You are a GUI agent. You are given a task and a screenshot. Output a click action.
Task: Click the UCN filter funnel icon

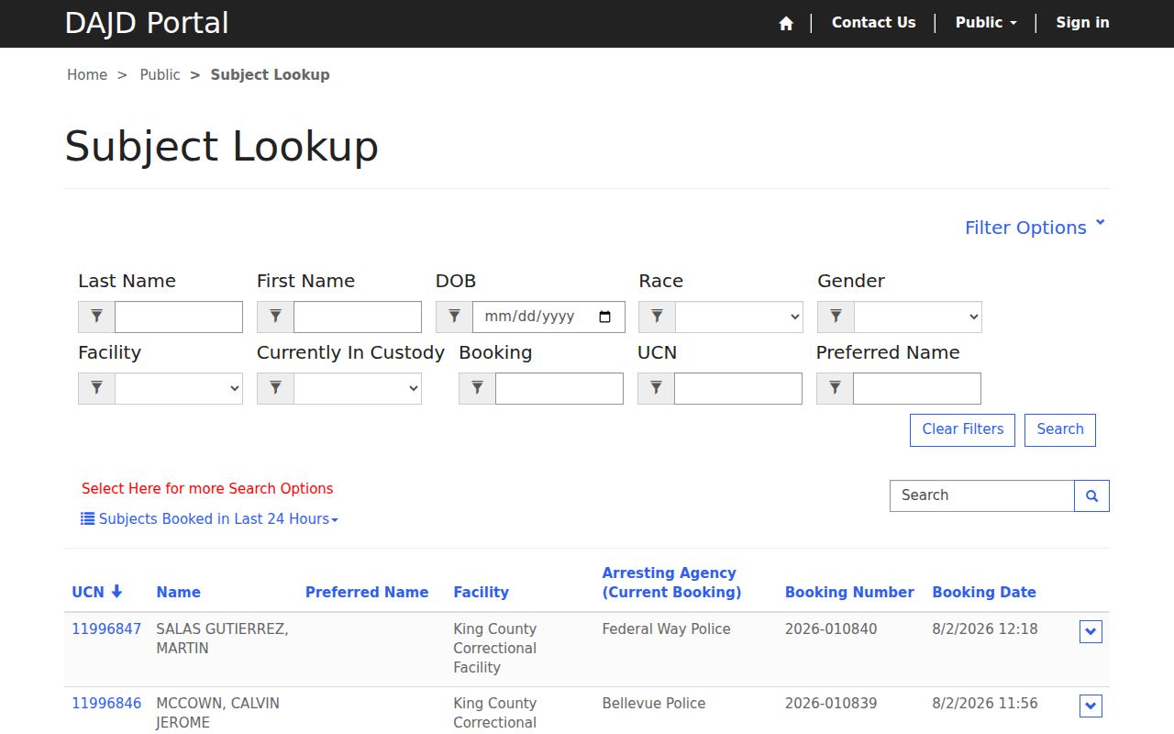[x=656, y=388]
